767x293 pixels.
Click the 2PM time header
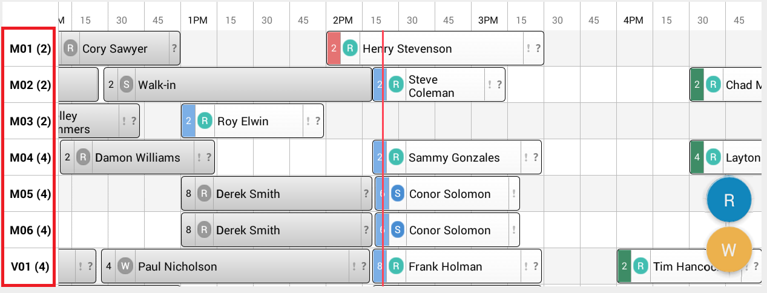click(343, 20)
